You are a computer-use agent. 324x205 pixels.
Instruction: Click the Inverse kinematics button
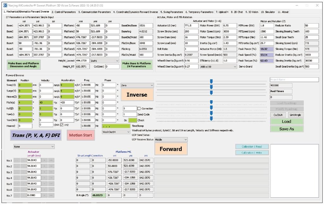tap(137, 94)
